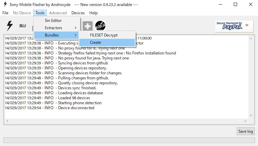Open the File menu
Image resolution: width=258 pixels, height=146 pixels.
coord(5,13)
